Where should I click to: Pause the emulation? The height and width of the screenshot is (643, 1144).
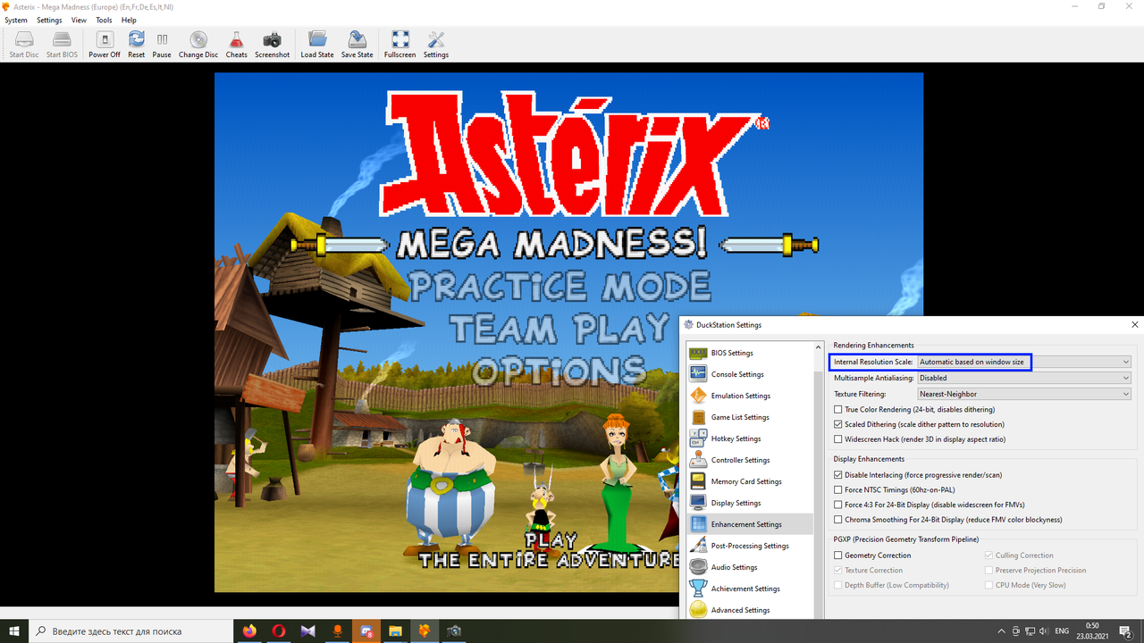(x=162, y=44)
